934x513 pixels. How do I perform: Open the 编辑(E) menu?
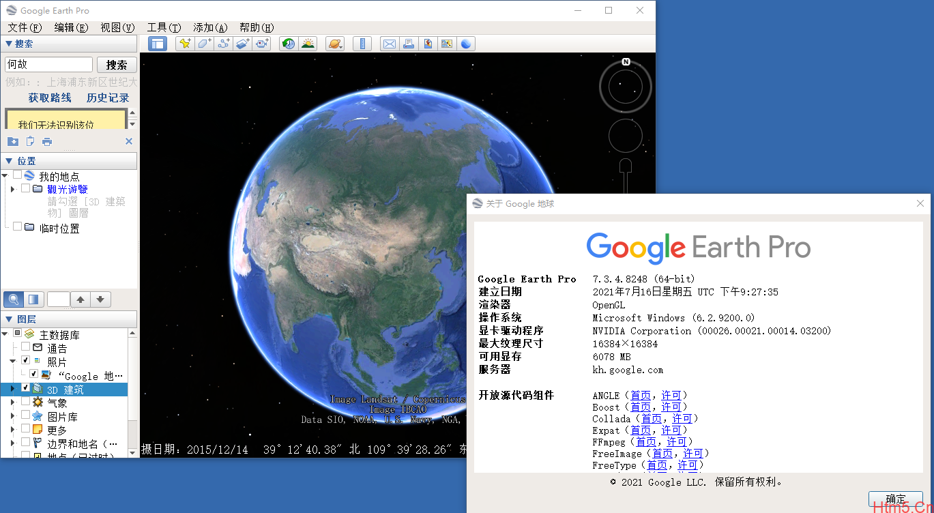click(x=71, y=27)
